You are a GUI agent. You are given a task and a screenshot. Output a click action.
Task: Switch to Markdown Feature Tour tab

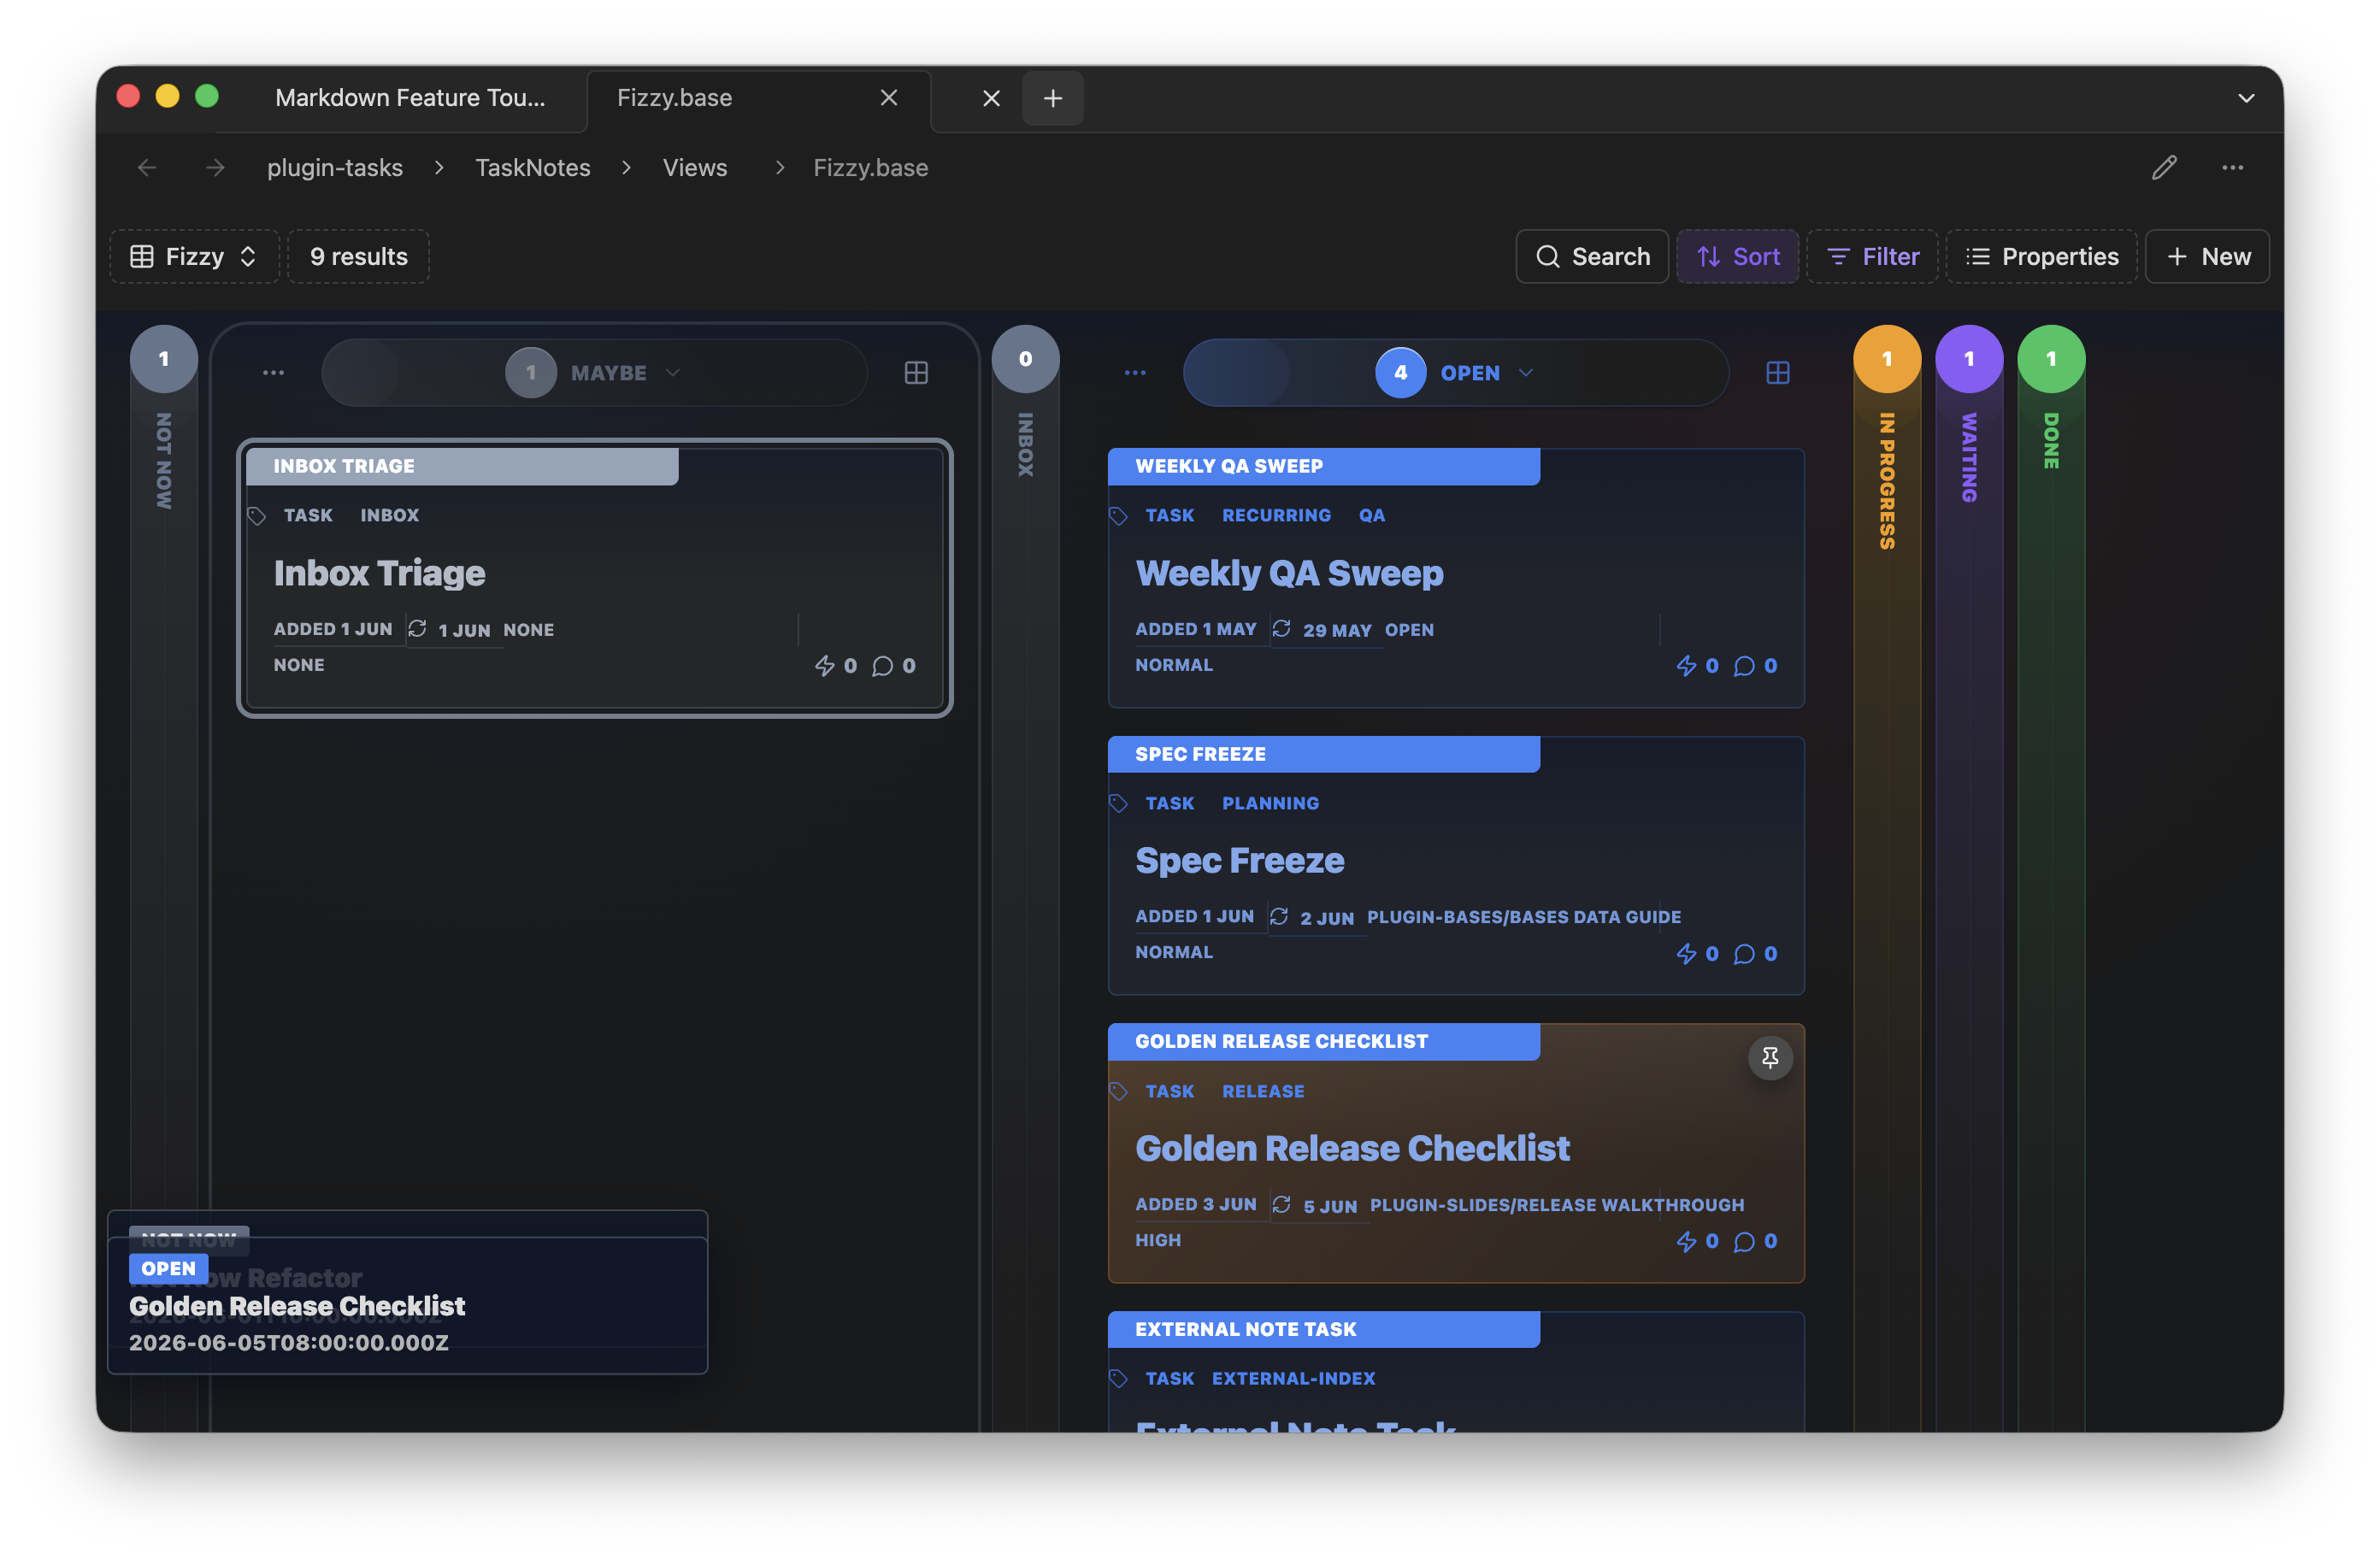pyautogui.click(x=410, y=98)
